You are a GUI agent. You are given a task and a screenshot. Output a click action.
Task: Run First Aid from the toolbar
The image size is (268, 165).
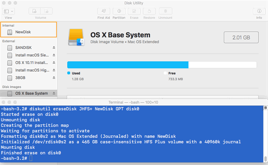point(104,11)
